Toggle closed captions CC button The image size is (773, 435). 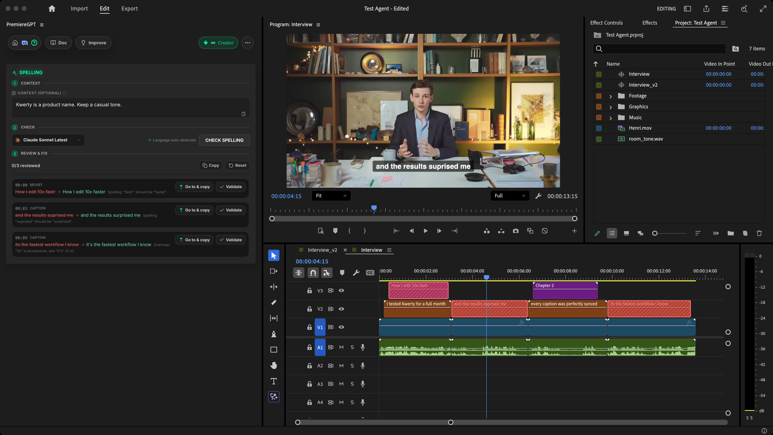tap(370, 273)
